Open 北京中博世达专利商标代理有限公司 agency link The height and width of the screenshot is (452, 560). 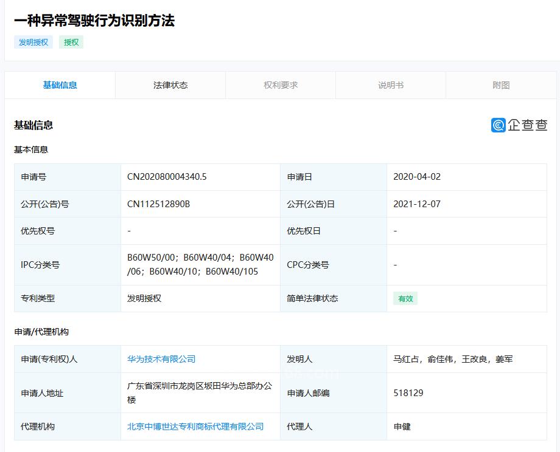click(x=195, y=426)
